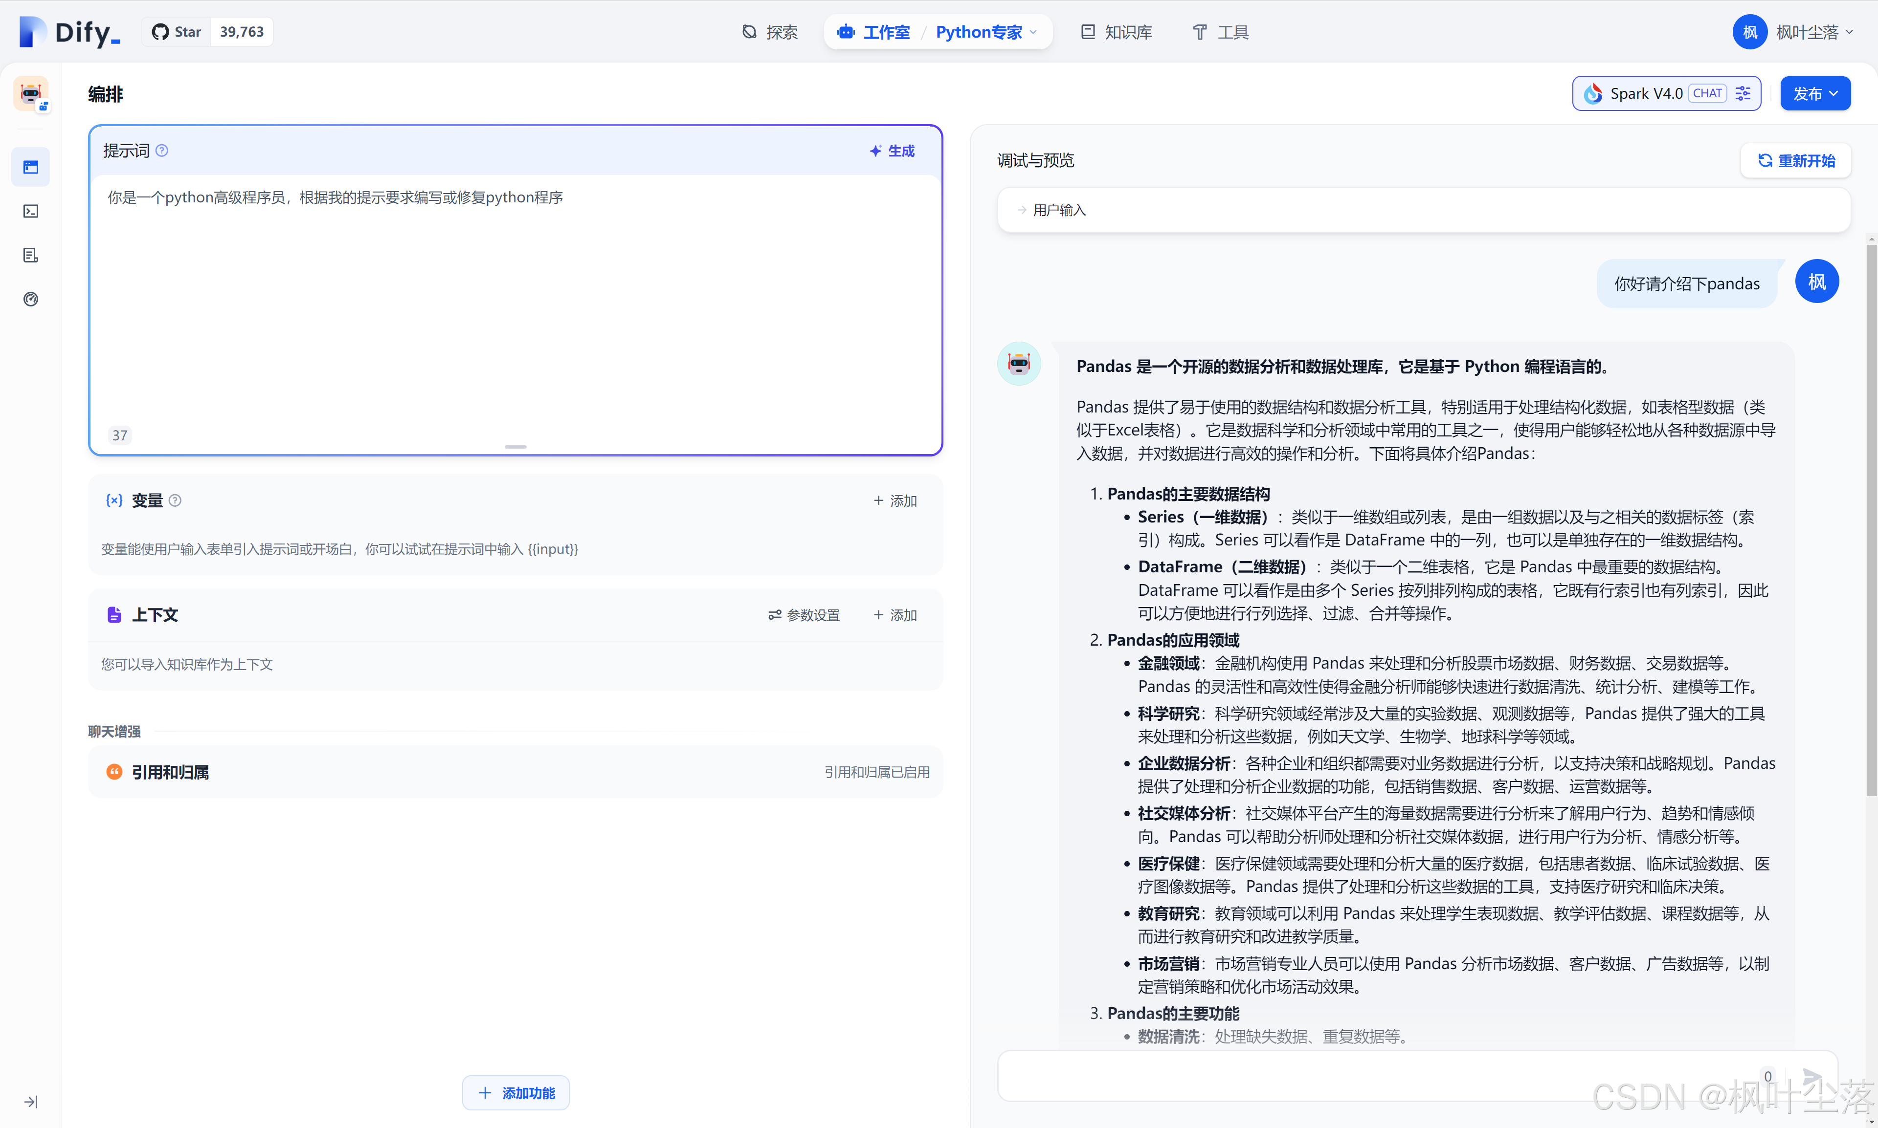The width and height of the screenshot is (1878, 1128).
Task: Click the GitHub Star button
Action: pyautogui.click(x=177, y=32)
